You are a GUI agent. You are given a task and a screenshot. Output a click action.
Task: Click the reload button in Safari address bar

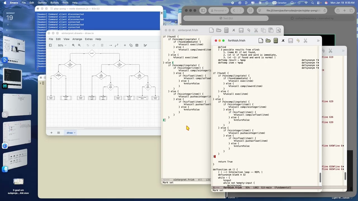(x=325, y=11)
